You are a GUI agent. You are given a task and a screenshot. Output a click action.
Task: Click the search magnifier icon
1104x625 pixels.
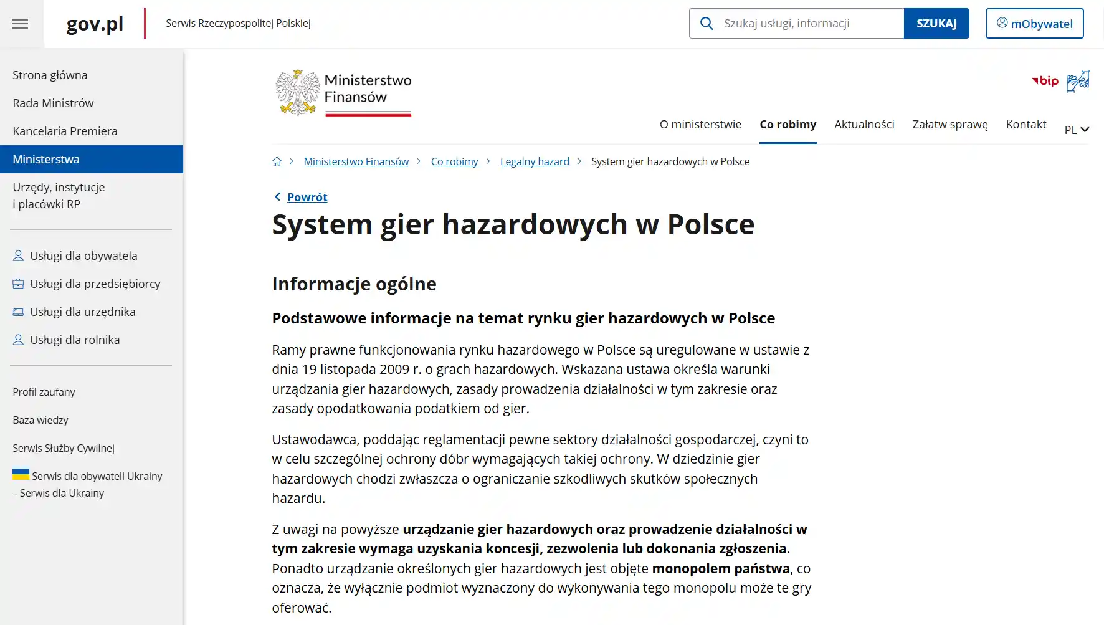(707, 24)
